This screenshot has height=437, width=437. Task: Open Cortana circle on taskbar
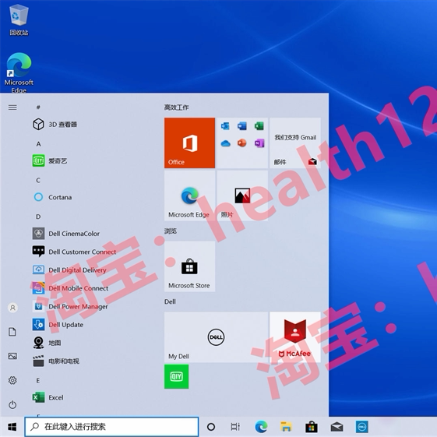pyautogui.click(x=211, y=427)
